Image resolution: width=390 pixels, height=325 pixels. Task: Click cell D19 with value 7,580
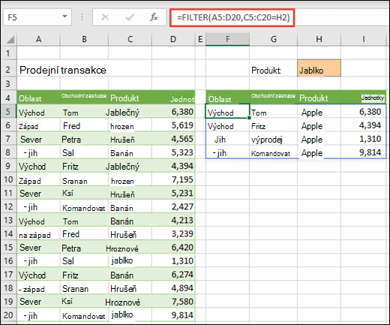(x=173, y=302)
